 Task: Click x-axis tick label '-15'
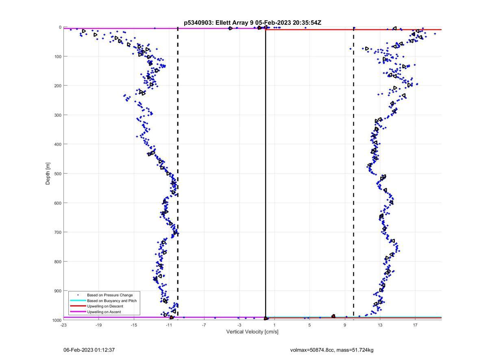[x=134, y=325]
